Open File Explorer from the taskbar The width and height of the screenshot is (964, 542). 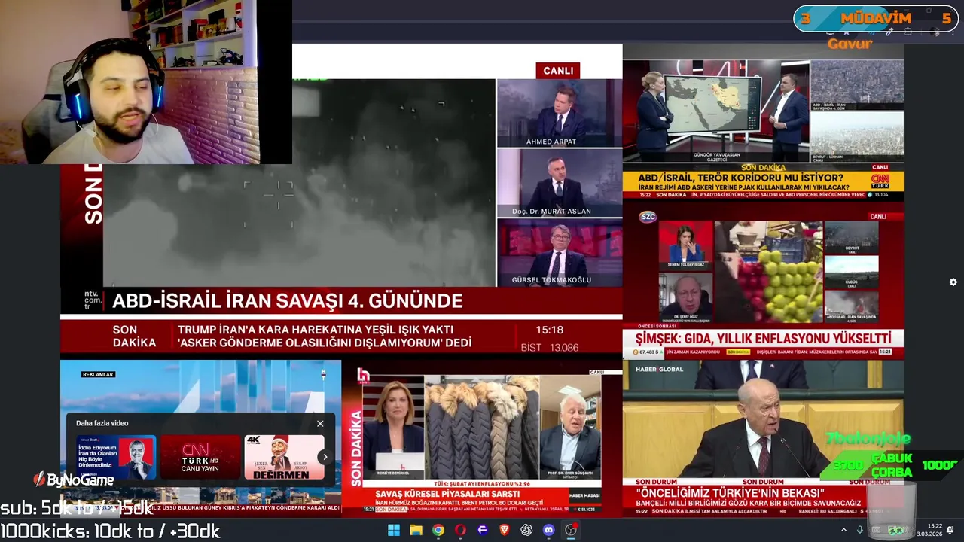(416, 530)
